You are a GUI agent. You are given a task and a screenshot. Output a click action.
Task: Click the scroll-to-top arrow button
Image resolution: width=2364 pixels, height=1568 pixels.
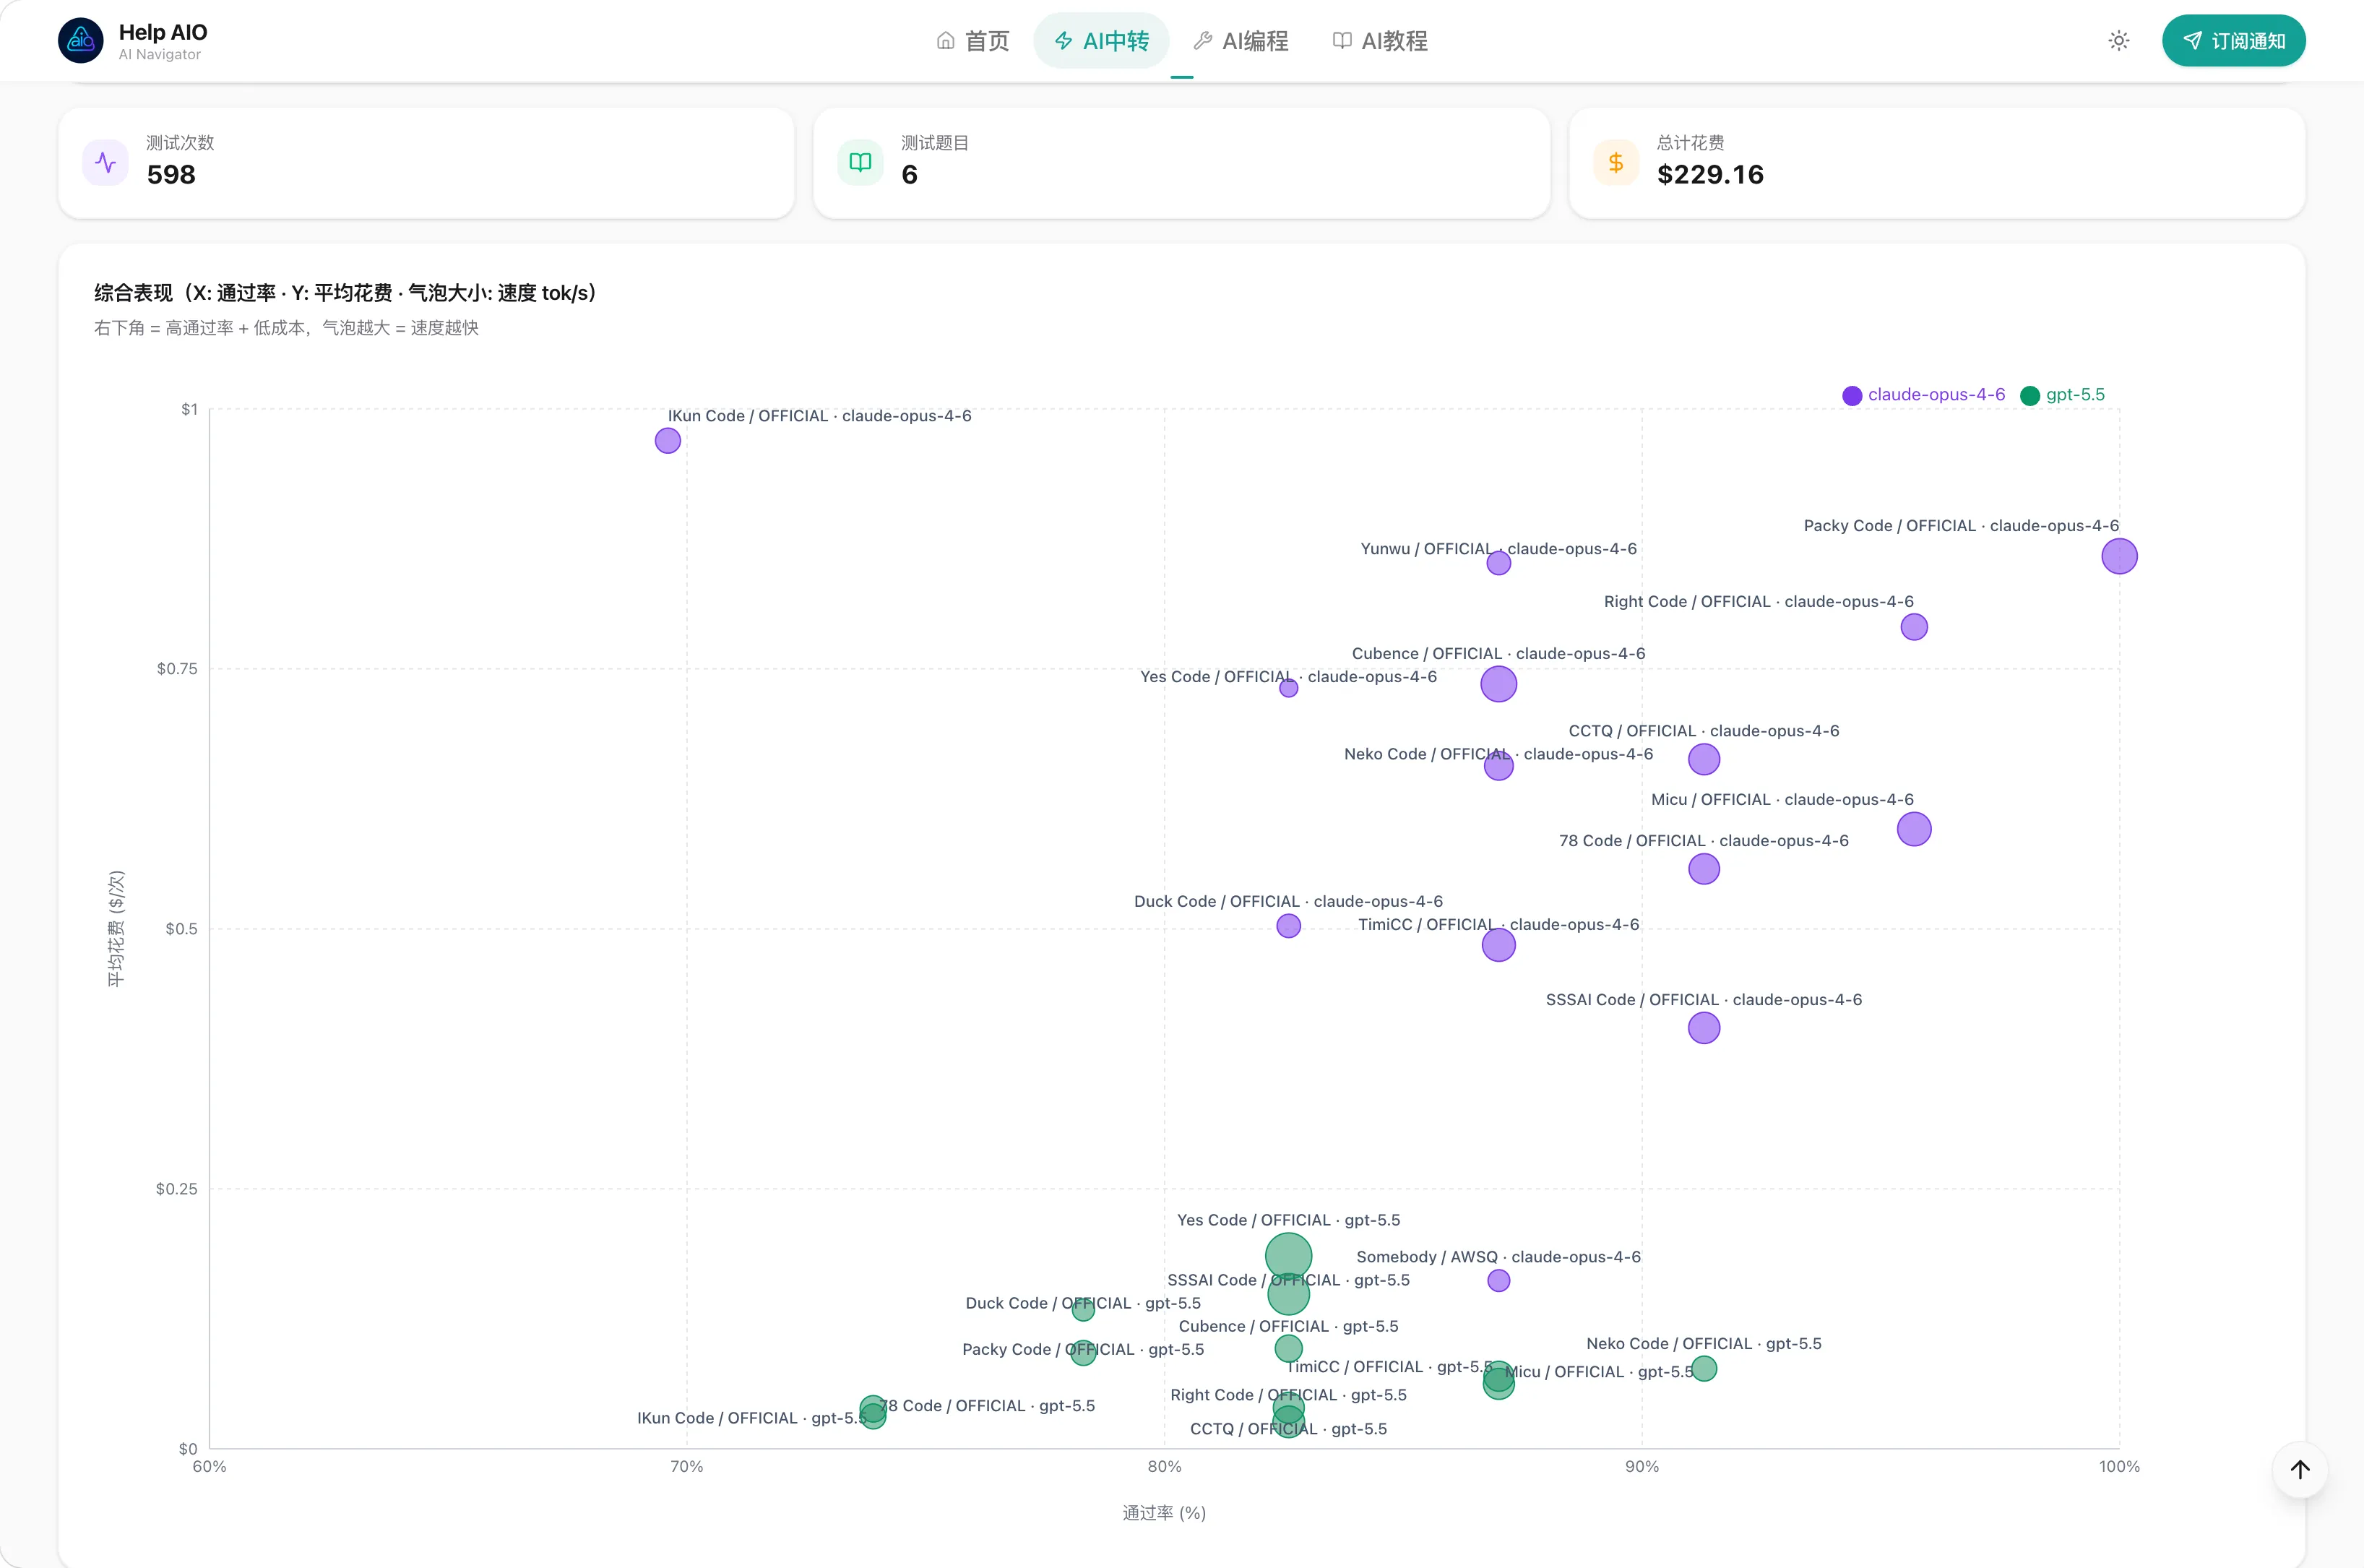[2300, 1469]
